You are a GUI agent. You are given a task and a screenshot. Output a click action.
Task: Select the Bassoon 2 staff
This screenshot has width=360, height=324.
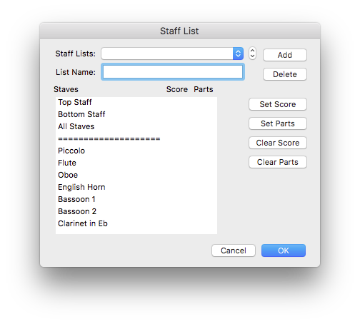pyautogui.click(x=136, y=211)
